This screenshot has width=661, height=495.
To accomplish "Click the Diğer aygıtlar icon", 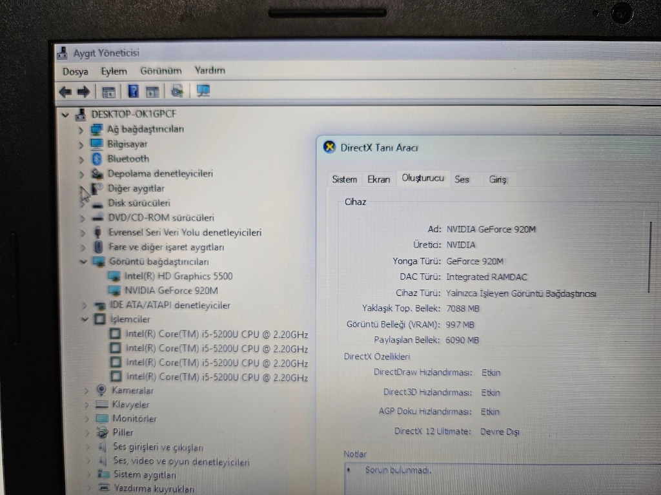I will point(97,188).
